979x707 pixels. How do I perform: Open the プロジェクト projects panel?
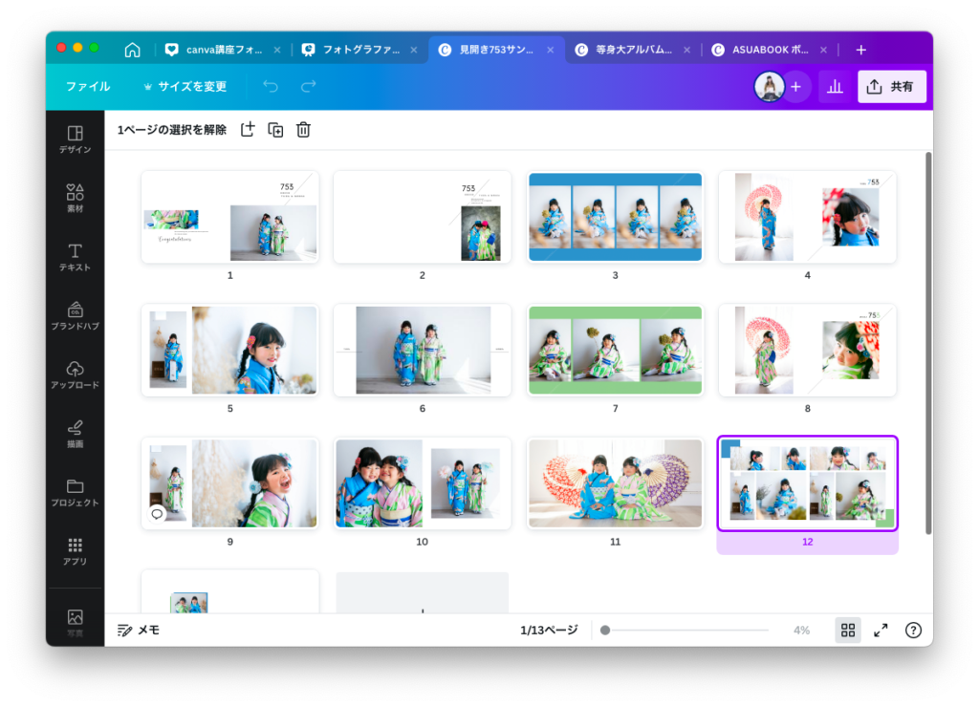point(75,492)
